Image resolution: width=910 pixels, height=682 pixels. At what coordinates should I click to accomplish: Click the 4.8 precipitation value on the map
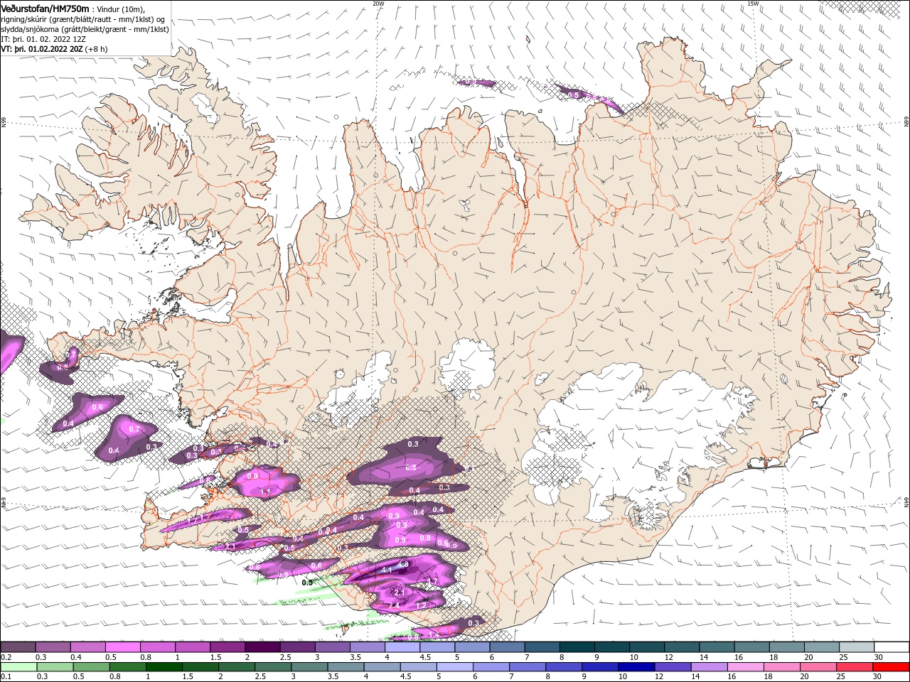[403, 565]
